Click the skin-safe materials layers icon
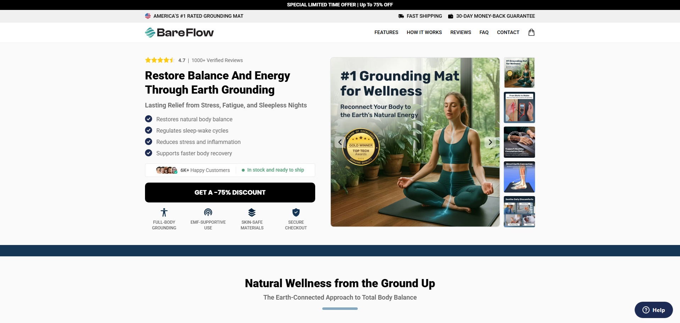This screenshot has height=323, width=680. [x=252, y=212]
